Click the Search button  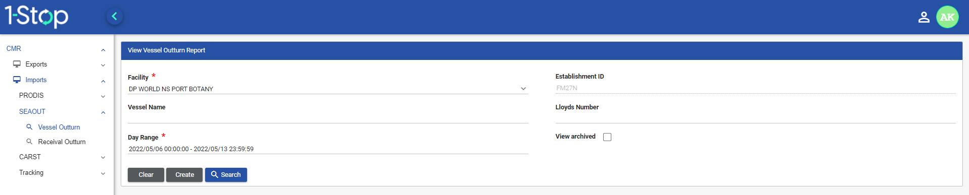226,175
